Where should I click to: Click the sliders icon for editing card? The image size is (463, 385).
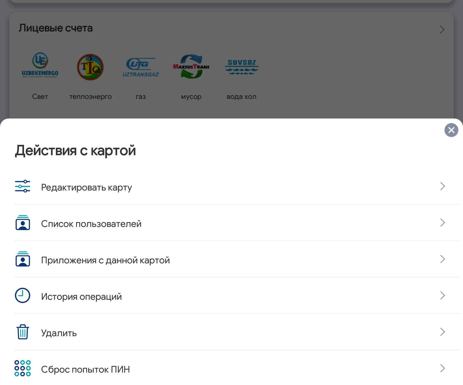click(23, 186)
